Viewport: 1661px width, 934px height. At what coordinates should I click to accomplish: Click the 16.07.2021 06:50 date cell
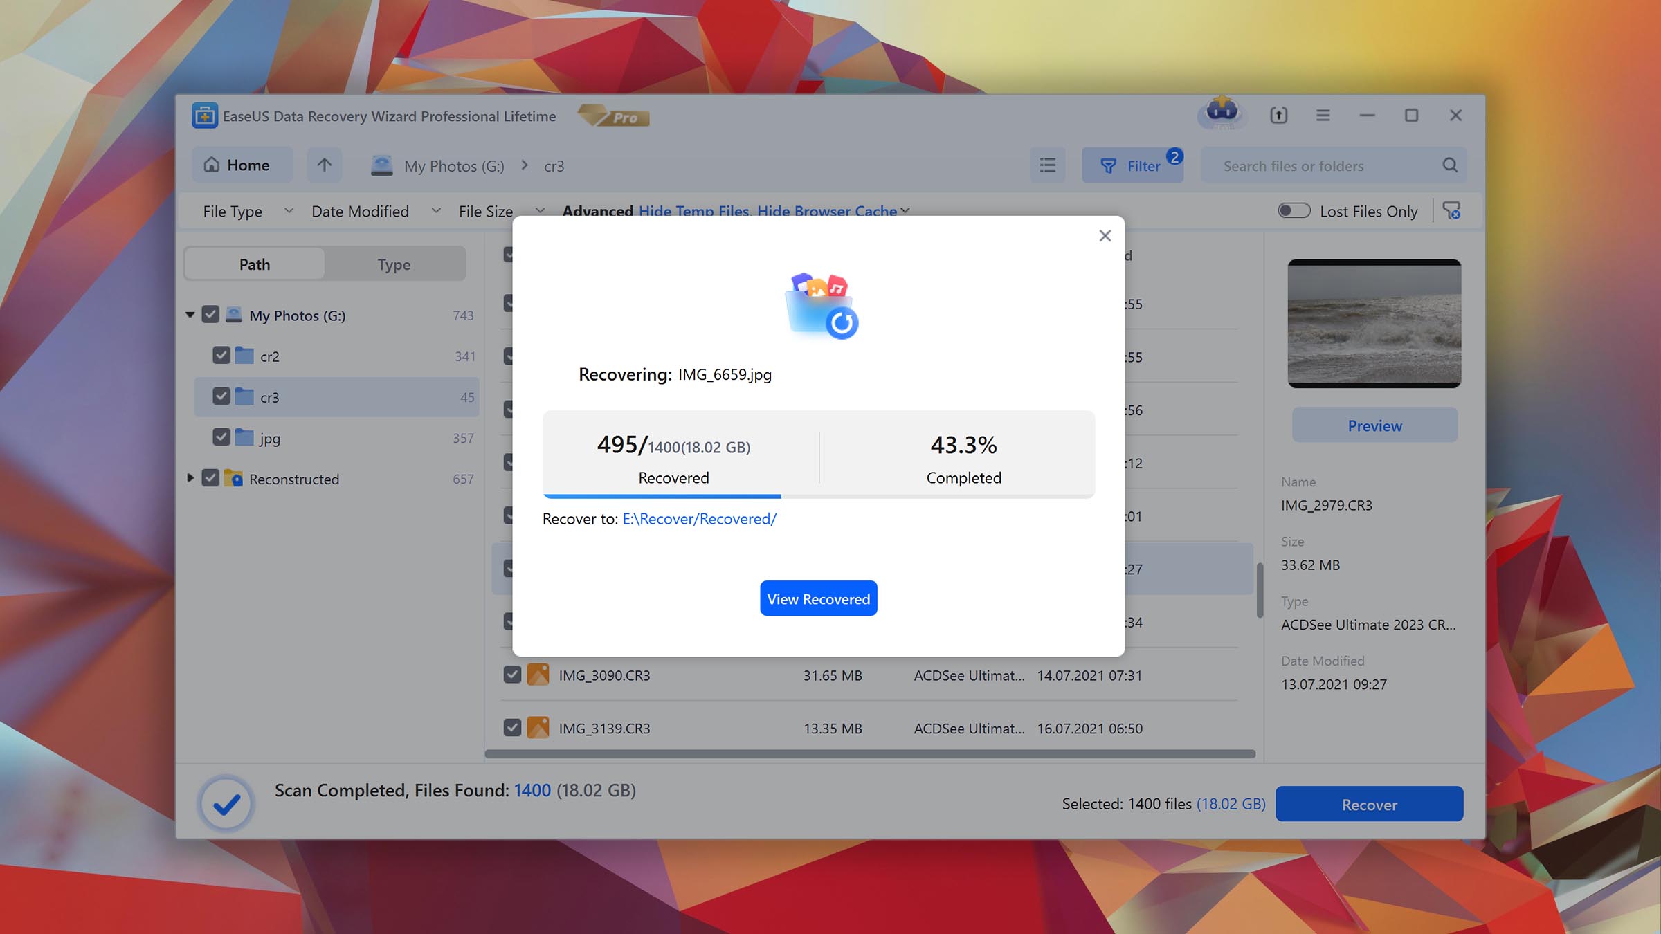click(x=1089, y=729)
